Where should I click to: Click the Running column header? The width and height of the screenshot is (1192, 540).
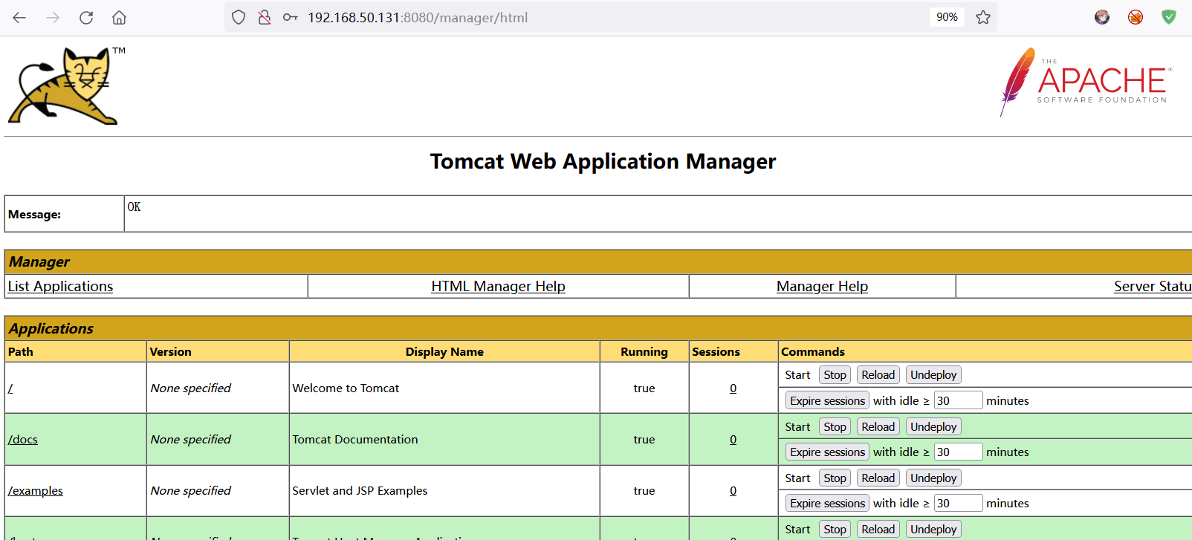[x=644, y=351]
